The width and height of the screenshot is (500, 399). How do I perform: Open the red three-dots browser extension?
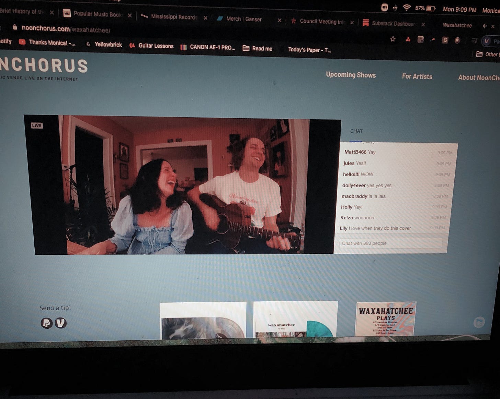point(408,39)
